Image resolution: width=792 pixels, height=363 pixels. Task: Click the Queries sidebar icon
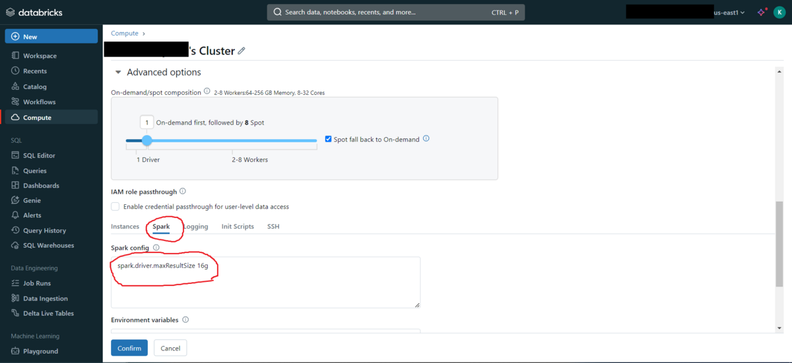click(x=15, y=171)
